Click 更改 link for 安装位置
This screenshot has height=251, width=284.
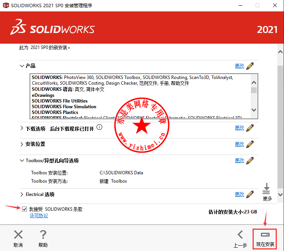pos(239,144)
